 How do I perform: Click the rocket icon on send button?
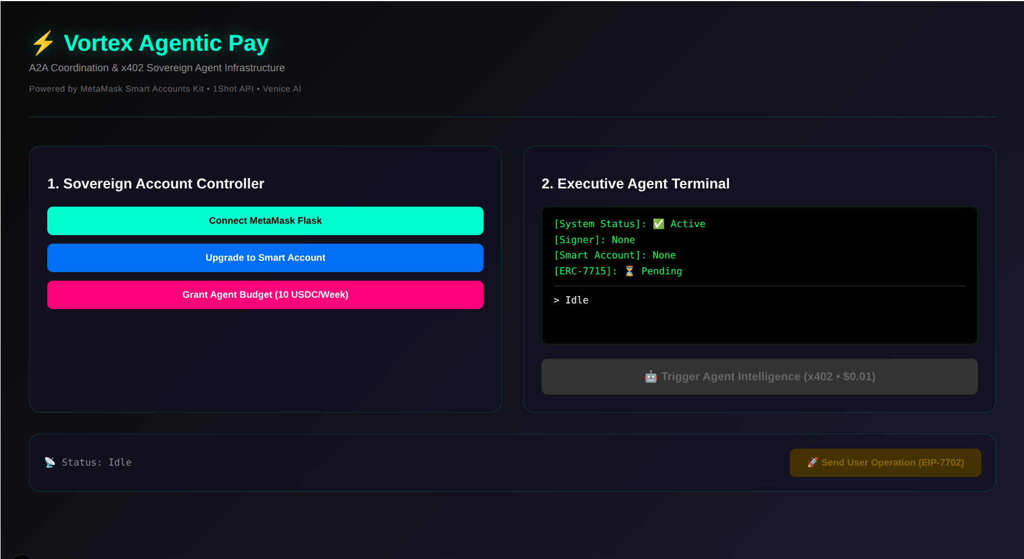(813, 462)
